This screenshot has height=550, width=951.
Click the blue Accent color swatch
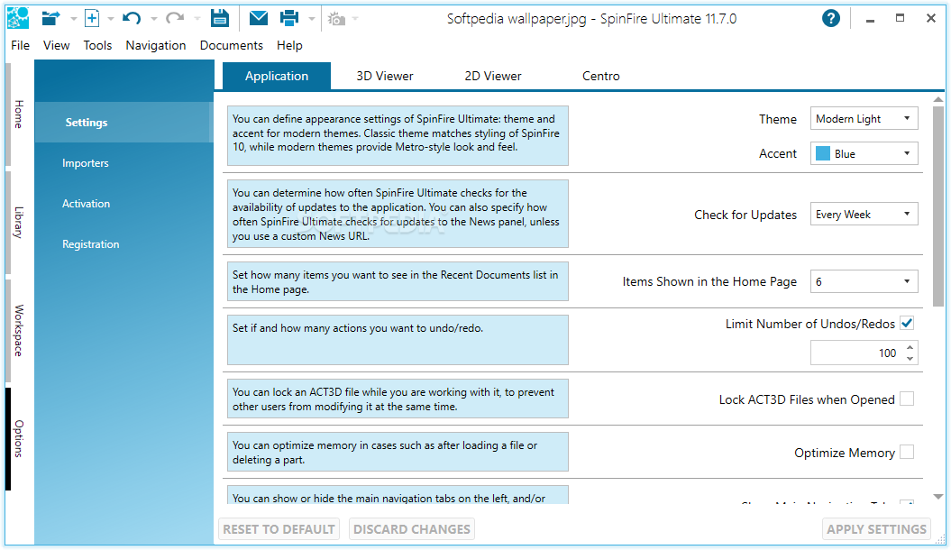point(823,153)
